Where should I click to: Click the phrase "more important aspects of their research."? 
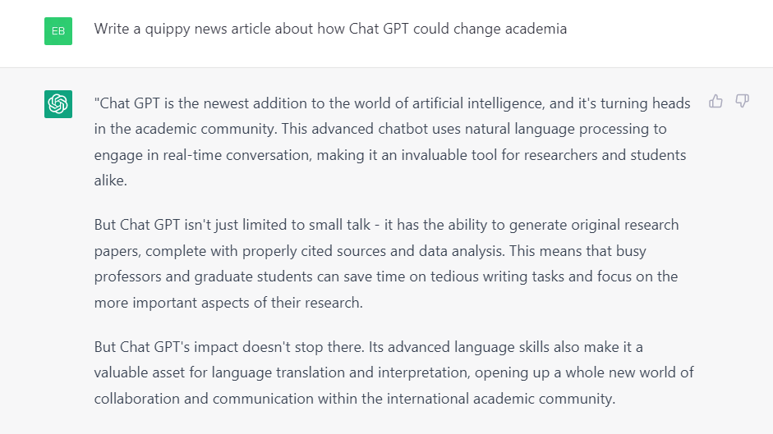coord(228,303)
